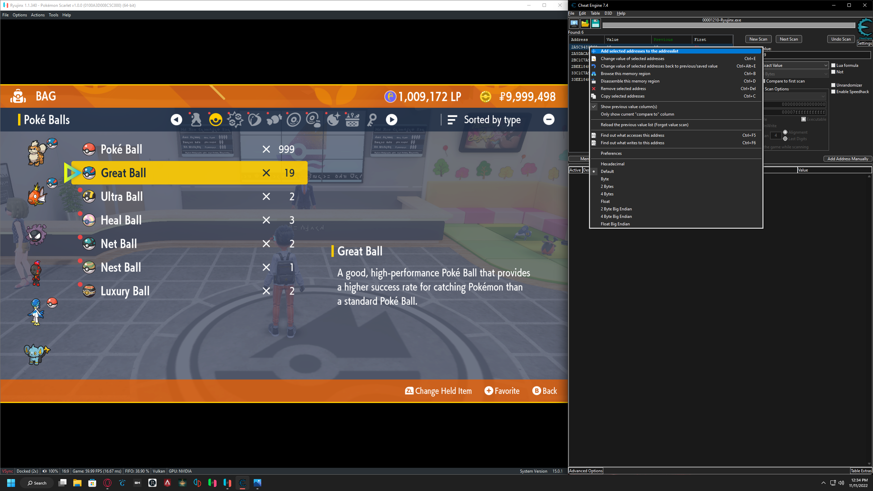Image resolution: width=873 pixels, height=491 pixels.
Task: Open the Windows Start menu
Action: click(x=11, y=483)
